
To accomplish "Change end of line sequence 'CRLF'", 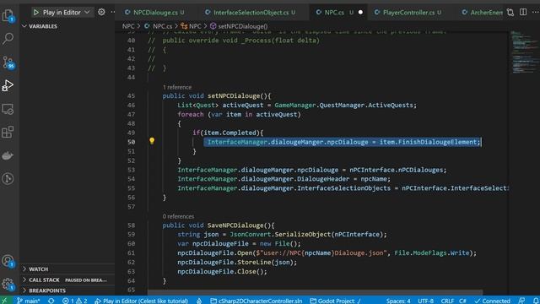I will 447,301.
